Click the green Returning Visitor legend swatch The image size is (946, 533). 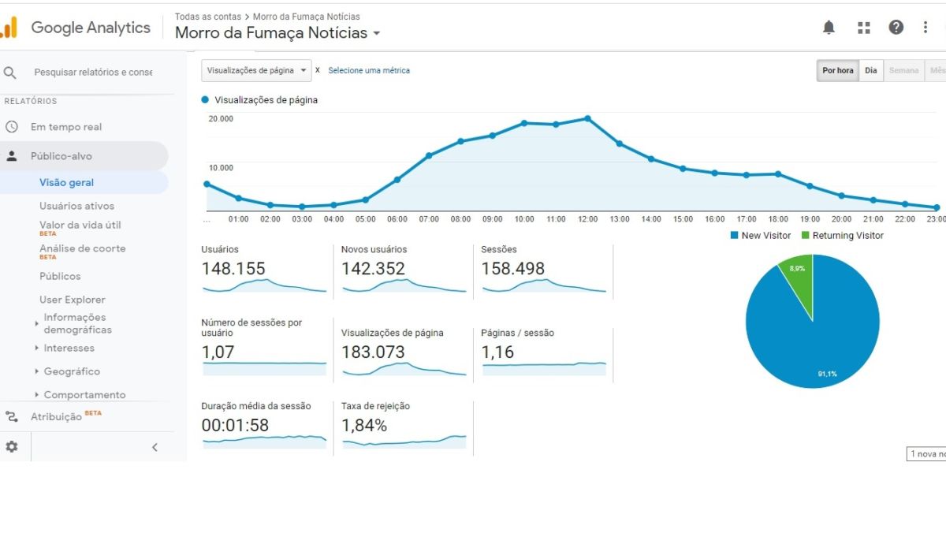(x=806, y=236)
